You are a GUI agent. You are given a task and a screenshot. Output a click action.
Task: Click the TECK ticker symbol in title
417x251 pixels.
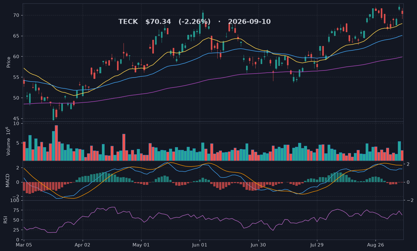pyautogui.click(x=128, y=22)
